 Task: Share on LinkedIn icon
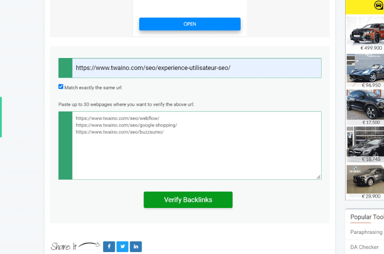[136, 246]
